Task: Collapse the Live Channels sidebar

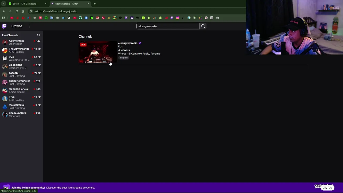Action: tap(38, 35)
